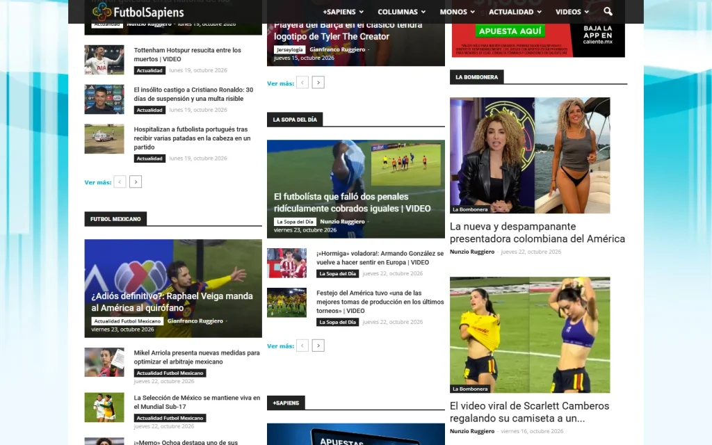712x445 pixels.
Task: Click Actualidad Futbol Mexicano tag on Arriola article
Action: [x=170, y=373]
